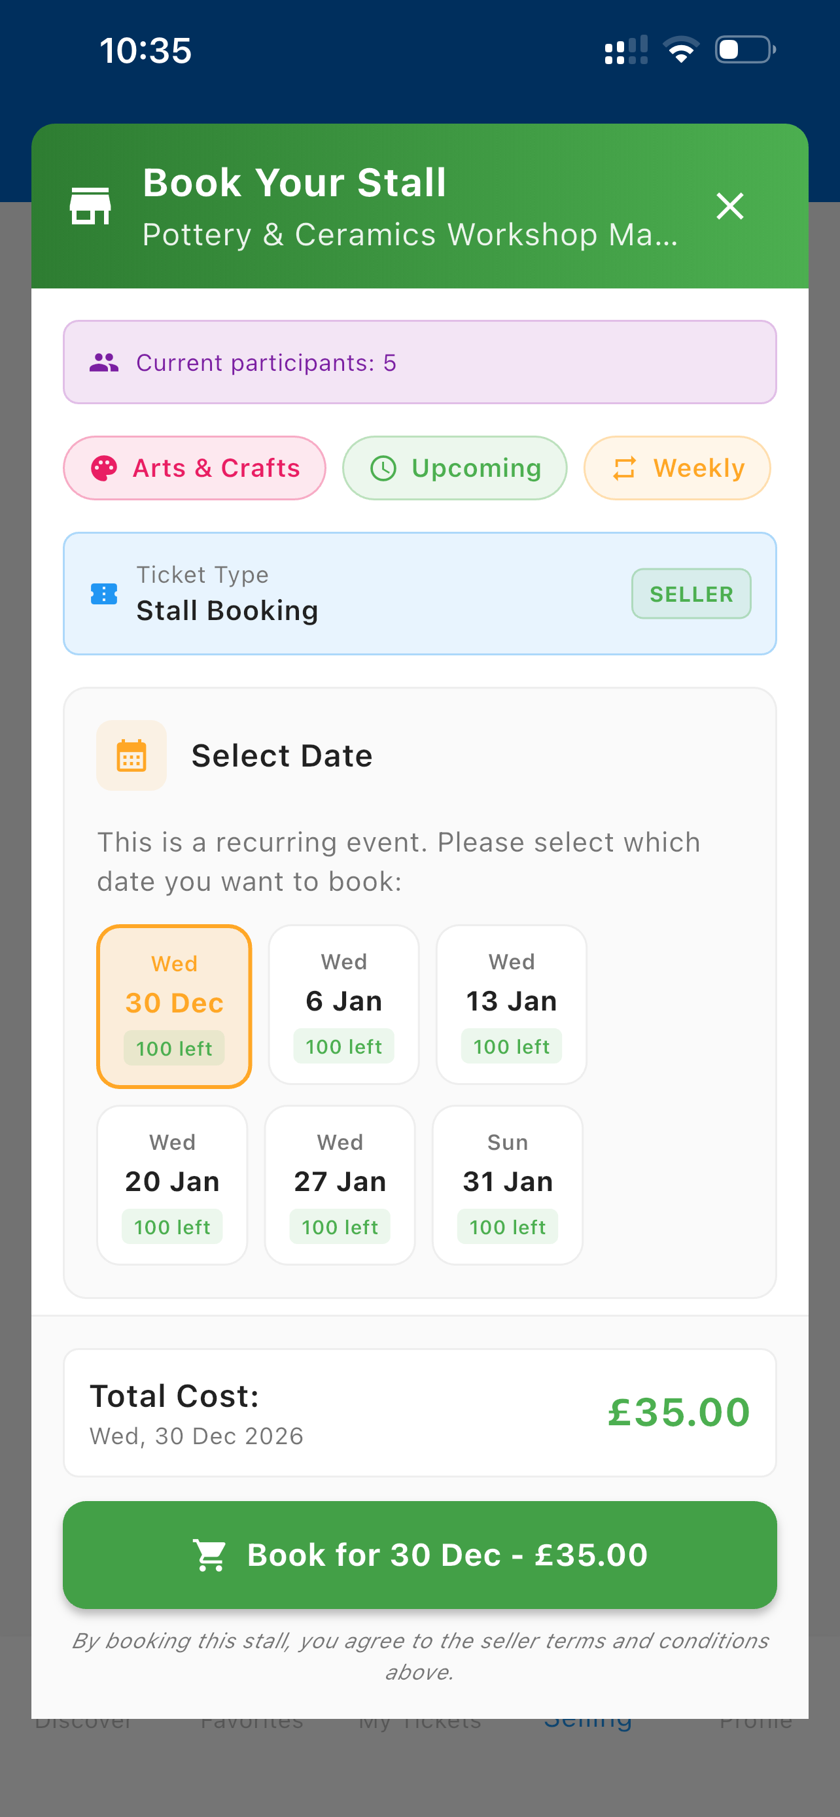Viewport: 840px width, 1817px height.
Task: Tap the storefront stall icon in the header
Action: pyautogui.click(x=90, y=206)
